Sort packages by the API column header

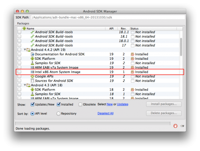tap(111, 29)
